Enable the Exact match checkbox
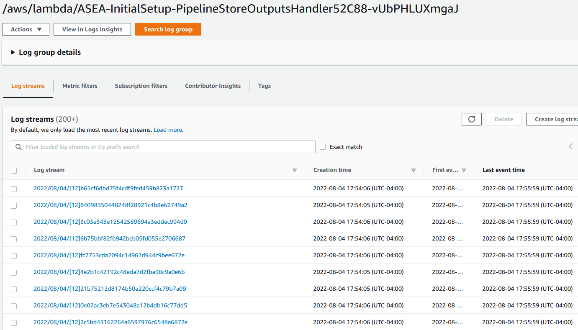 pyautogui.click(x=322, y=146)
